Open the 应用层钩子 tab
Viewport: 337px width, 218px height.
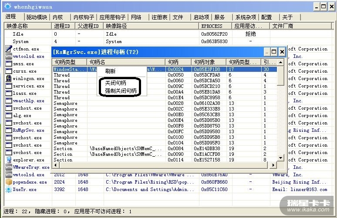coord(112,17)
